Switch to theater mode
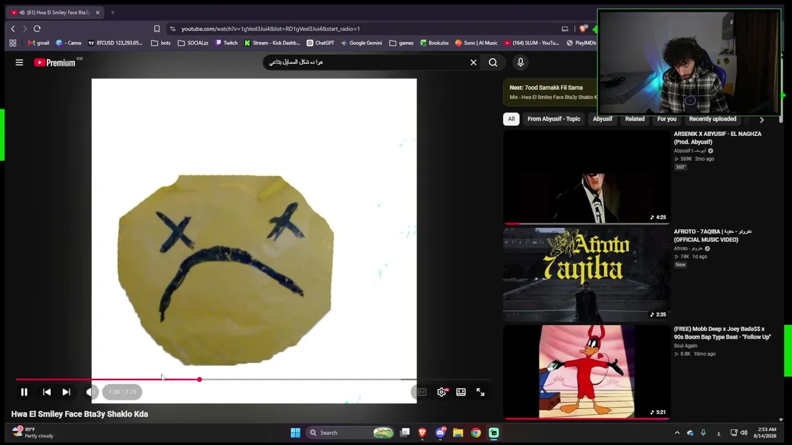The height and width of the screenshot is (445, 792). pyautogui.click(x=461, y=392)
